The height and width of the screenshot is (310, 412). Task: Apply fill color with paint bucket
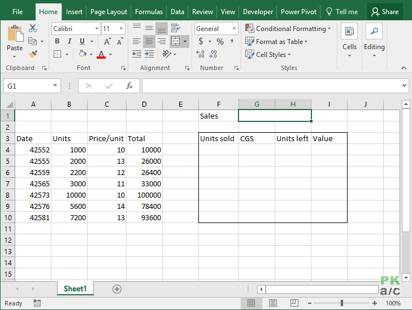(83, 54)
